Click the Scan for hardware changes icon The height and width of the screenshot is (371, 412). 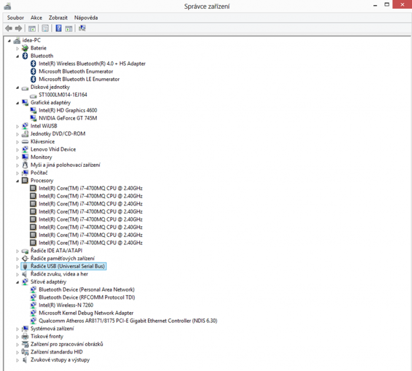click(82, 28)
